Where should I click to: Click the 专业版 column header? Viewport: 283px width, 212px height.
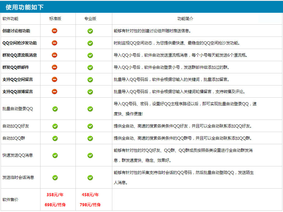pyautogui.click(x=90, y=19)
